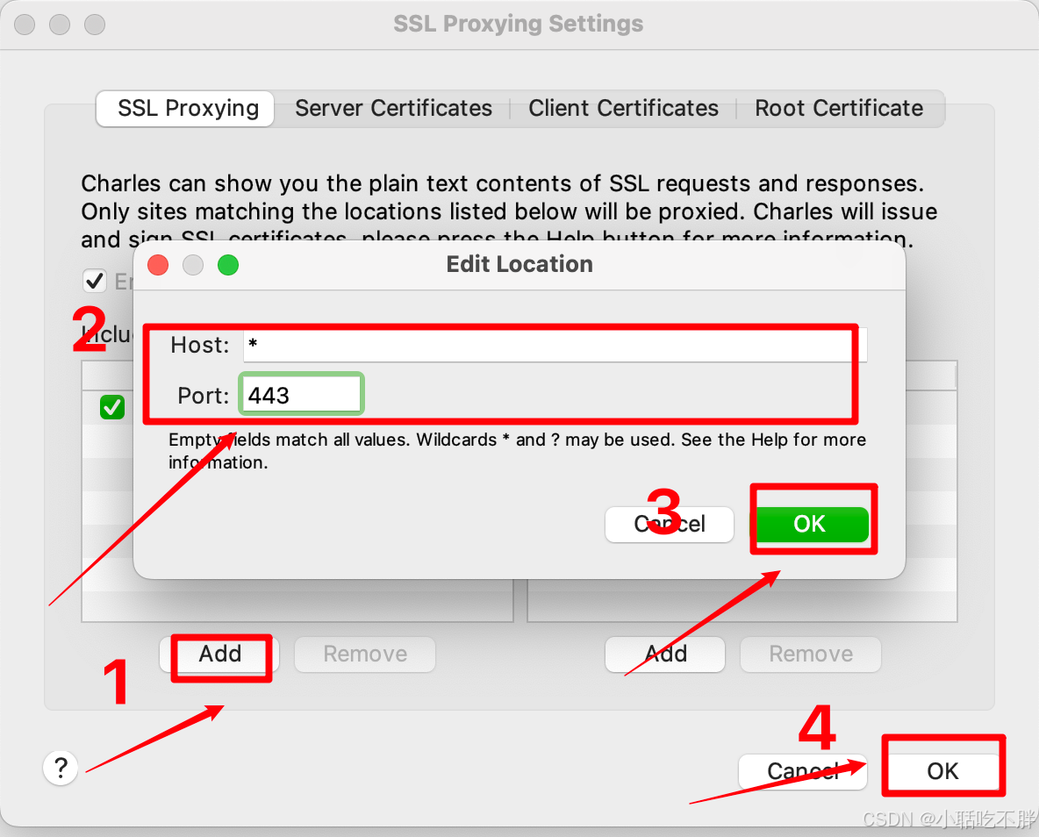Click Remove under the Exclude list
The image size is (1039, 837).
(811, 655)
